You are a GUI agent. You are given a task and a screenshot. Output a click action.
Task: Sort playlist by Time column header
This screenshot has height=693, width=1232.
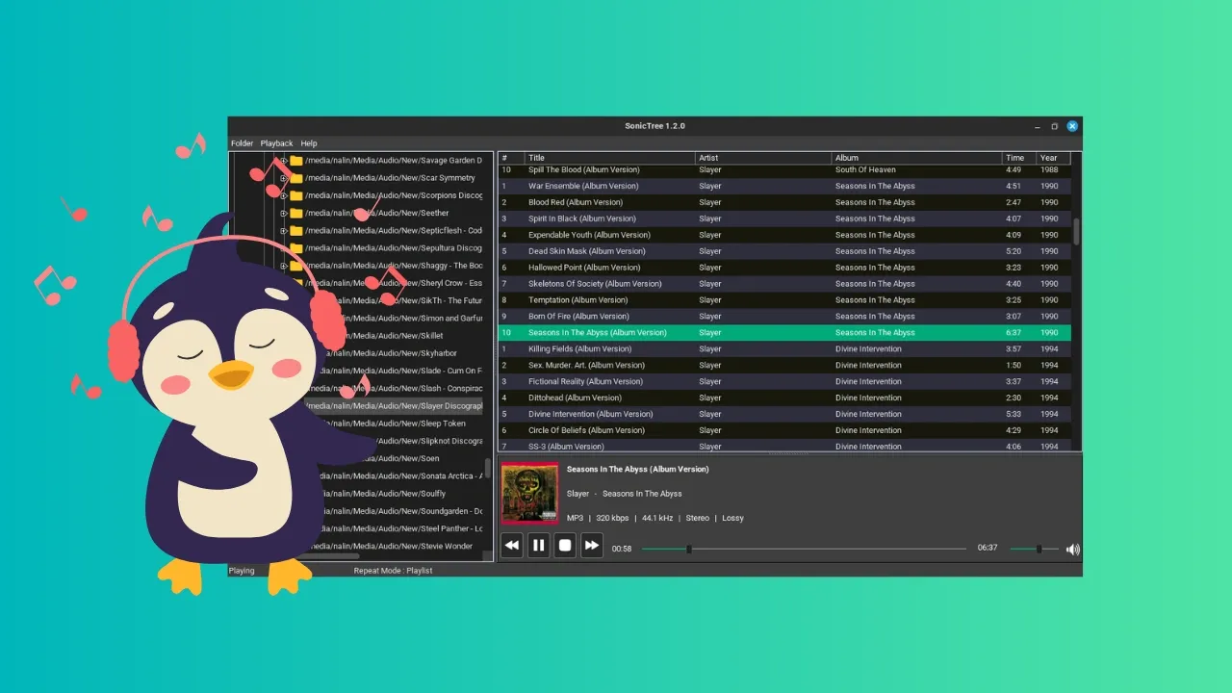click(x=1018, y=158)
